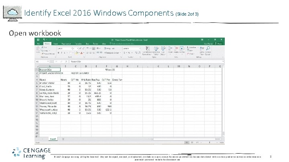This screenshot has width=289, height=162.
Task: Click Increase Font Size icon
Action: click(80, 48)
